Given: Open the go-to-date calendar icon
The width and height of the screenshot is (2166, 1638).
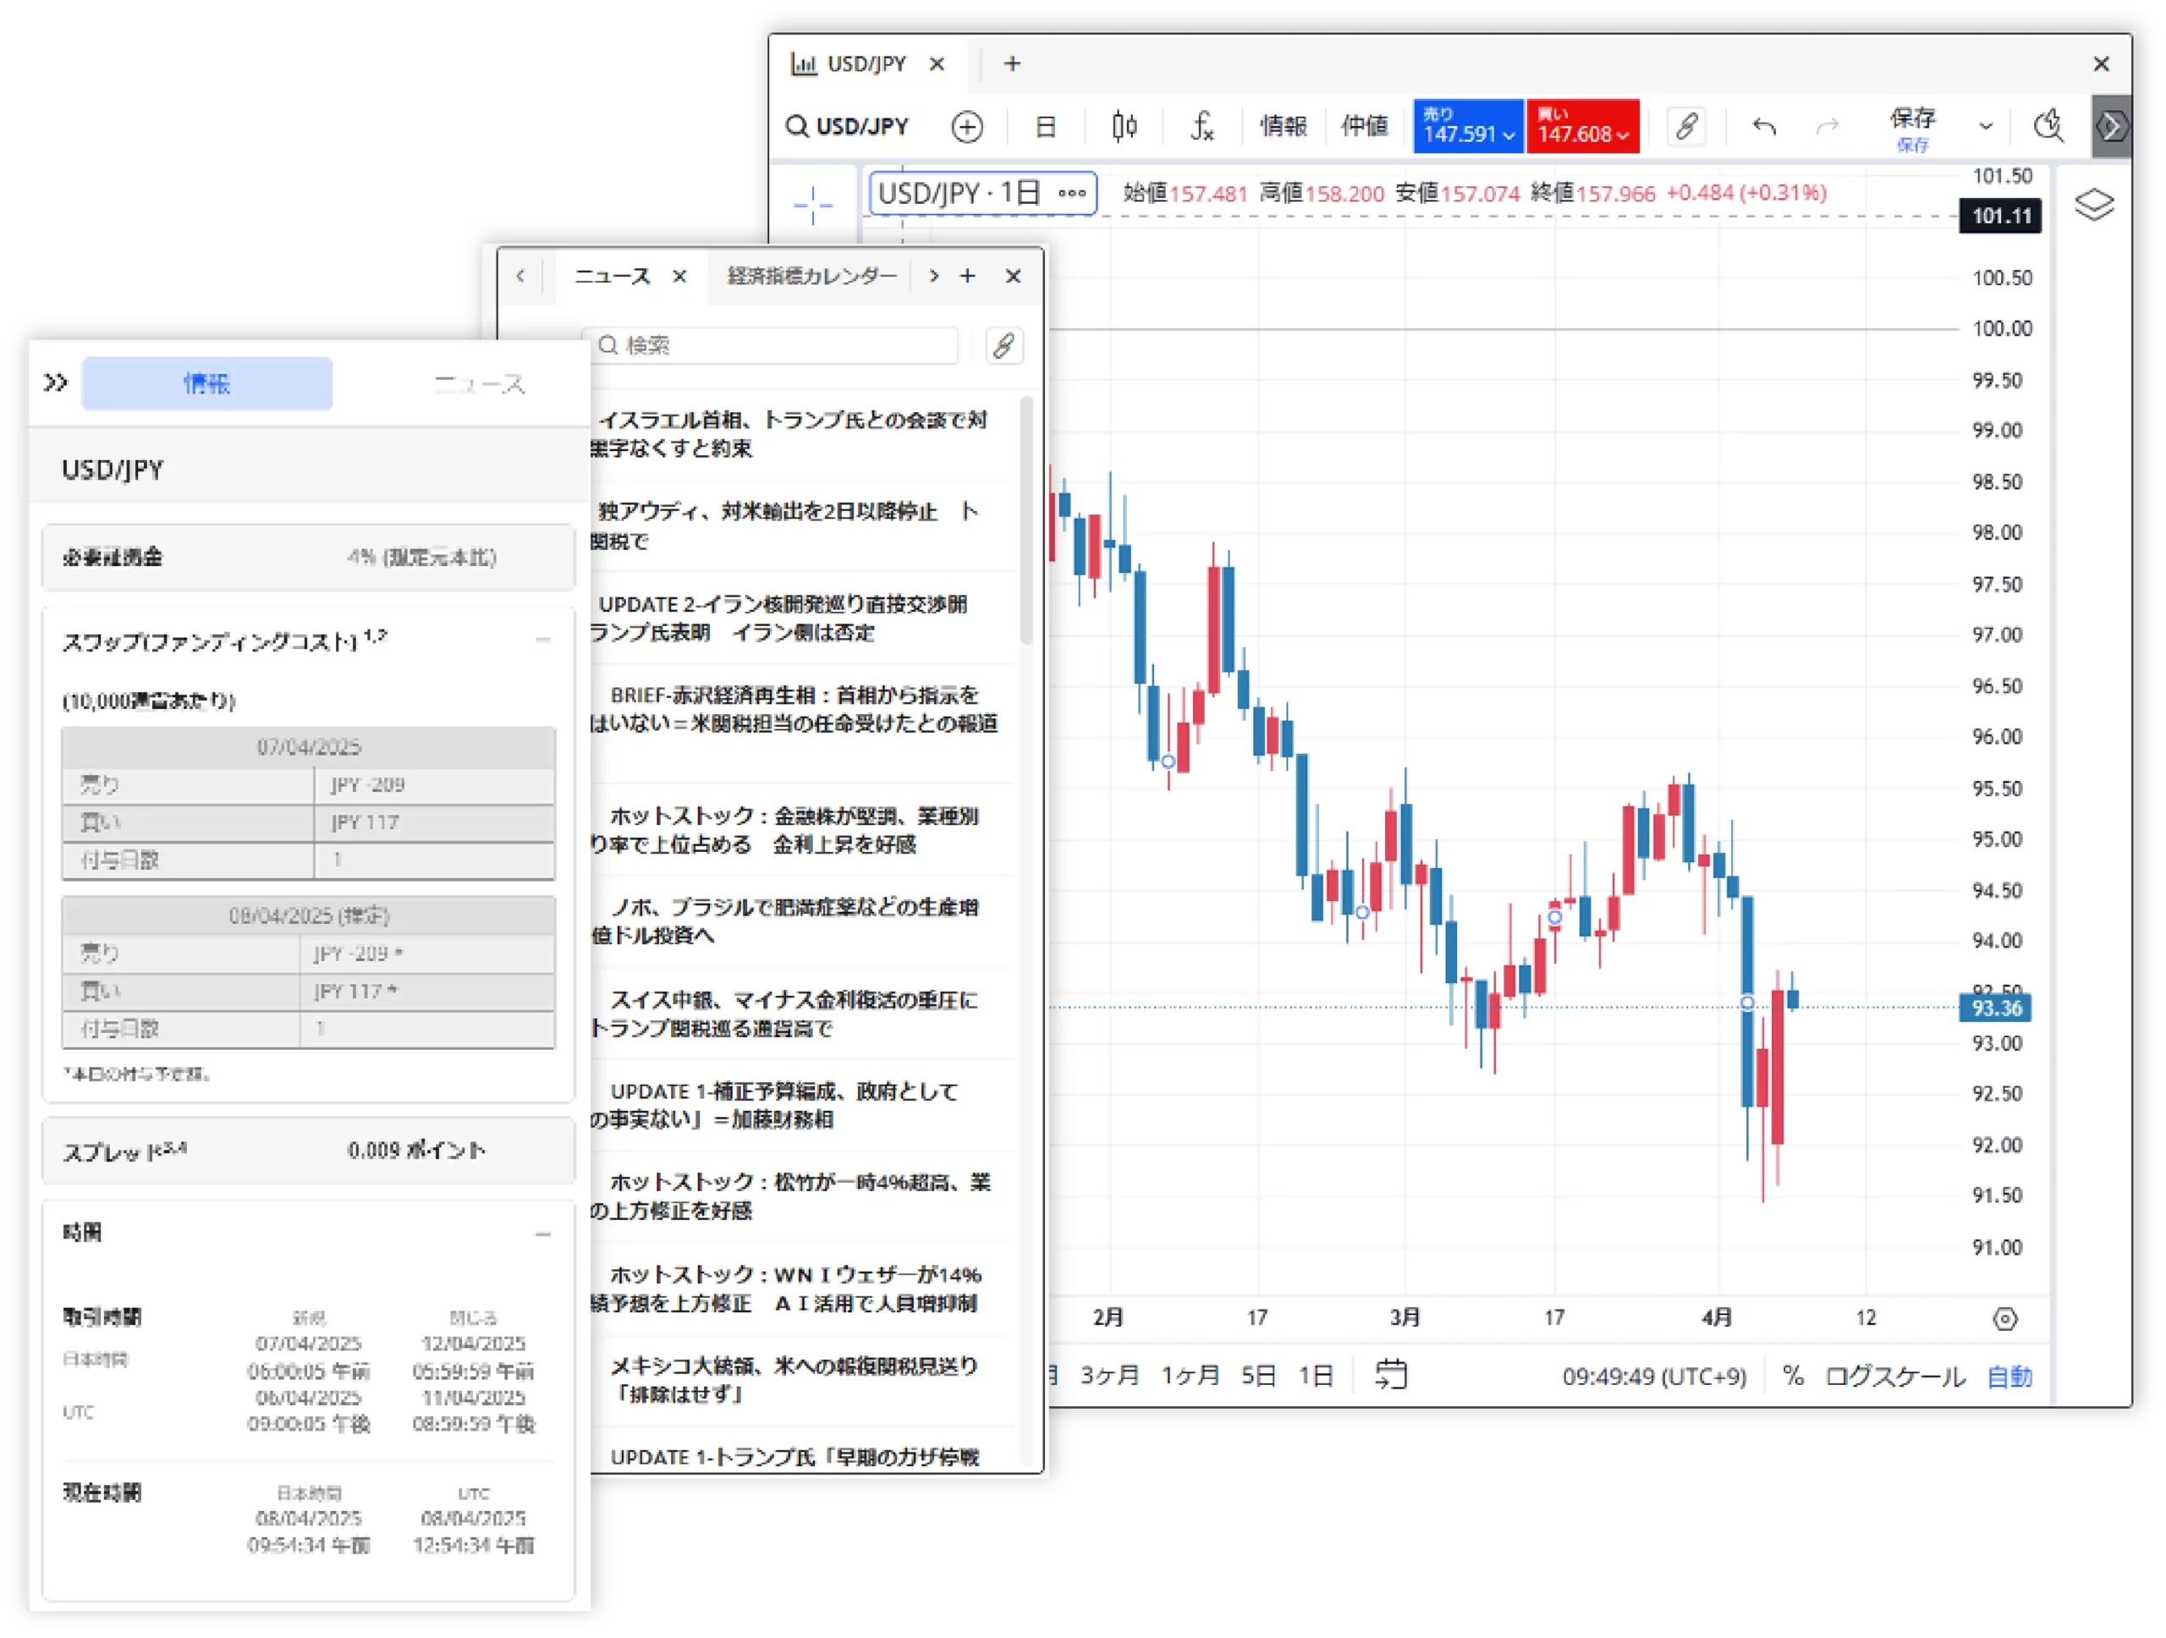Looking at the screenshot, I should [x=1390, y=1375].
